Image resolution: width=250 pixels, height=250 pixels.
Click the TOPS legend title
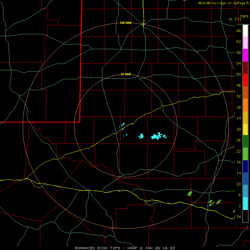click(244, 17)
